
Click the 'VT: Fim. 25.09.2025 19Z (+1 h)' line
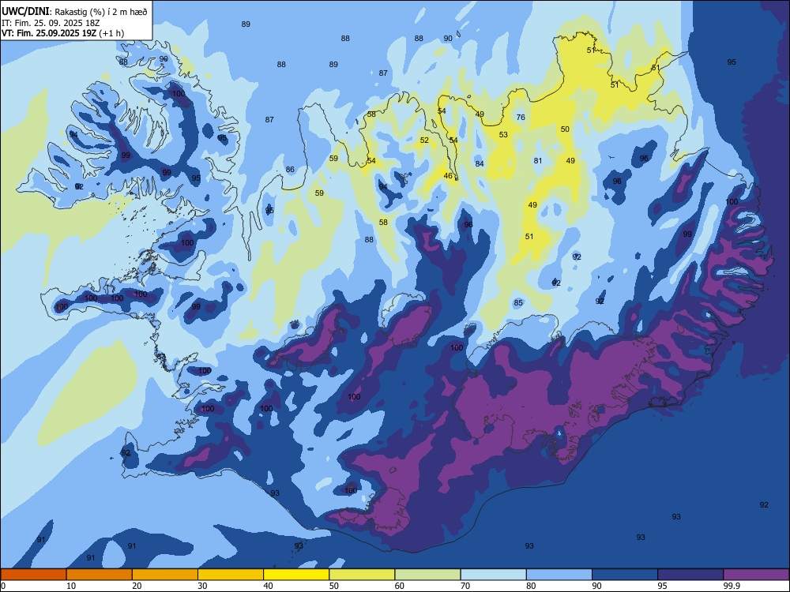[x=62, y=33]
